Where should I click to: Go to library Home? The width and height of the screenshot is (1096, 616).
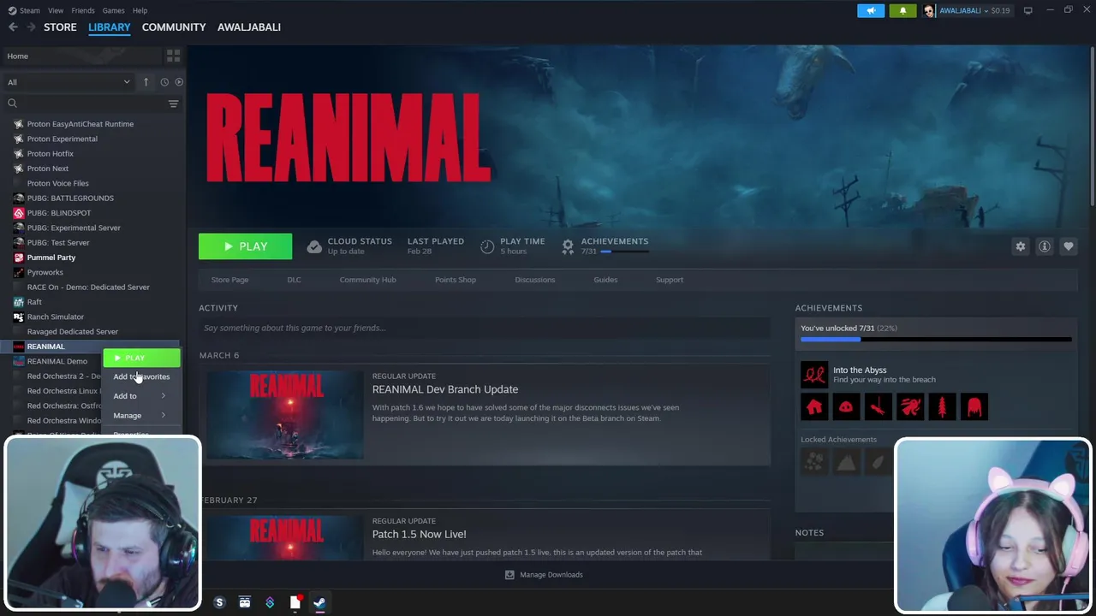tap(81, 56)
